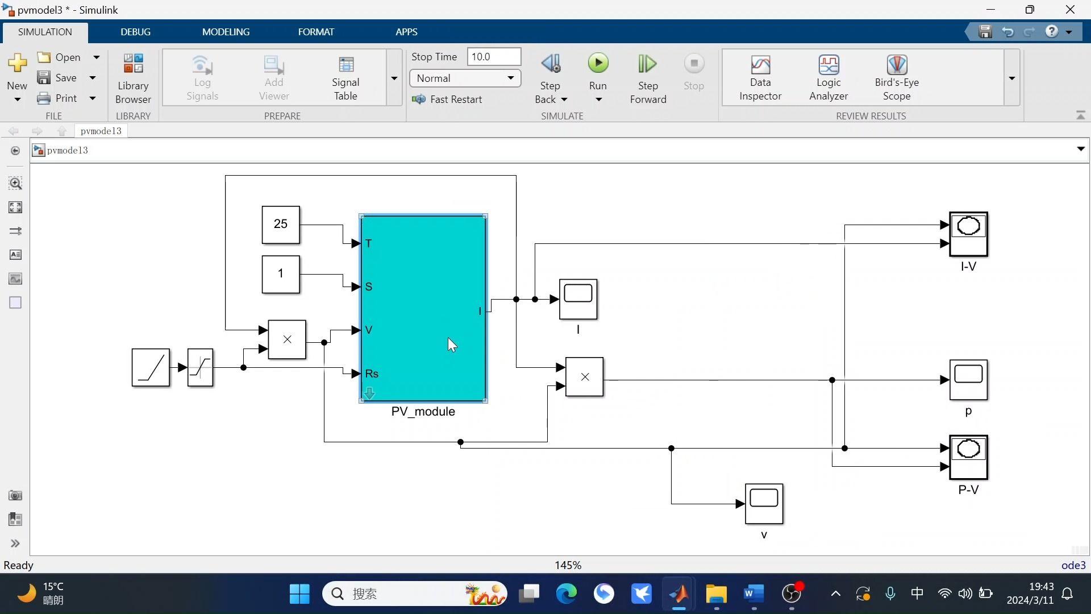
Task: Click Add Viewer in the Prepare section
Action: click(274, 77)
